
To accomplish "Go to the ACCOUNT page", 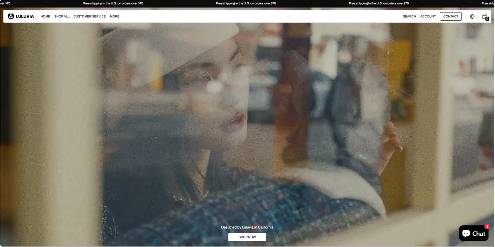I will pyautogui.click(x=428, y=16).
